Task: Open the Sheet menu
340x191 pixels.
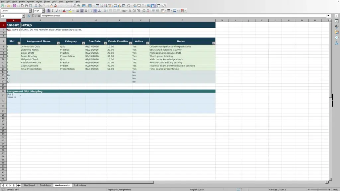Action: (x=47, y=2)
